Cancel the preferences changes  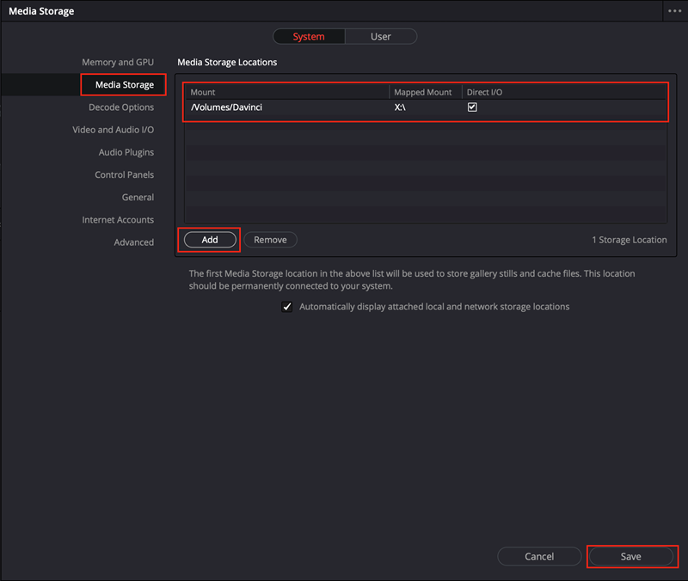539,556
